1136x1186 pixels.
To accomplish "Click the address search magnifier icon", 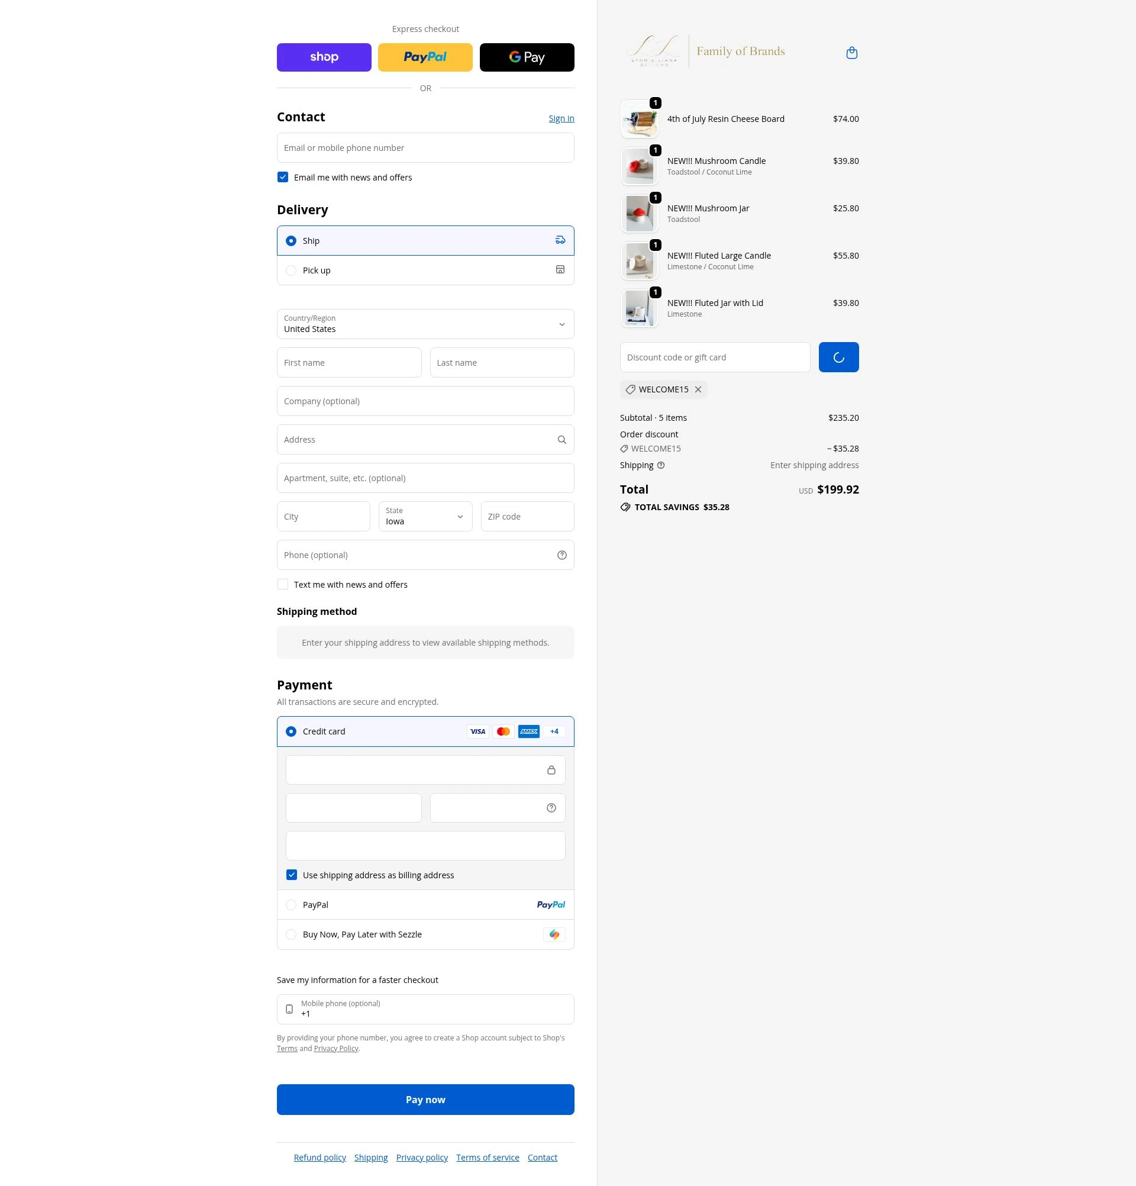I will click(x=562, y=440).
